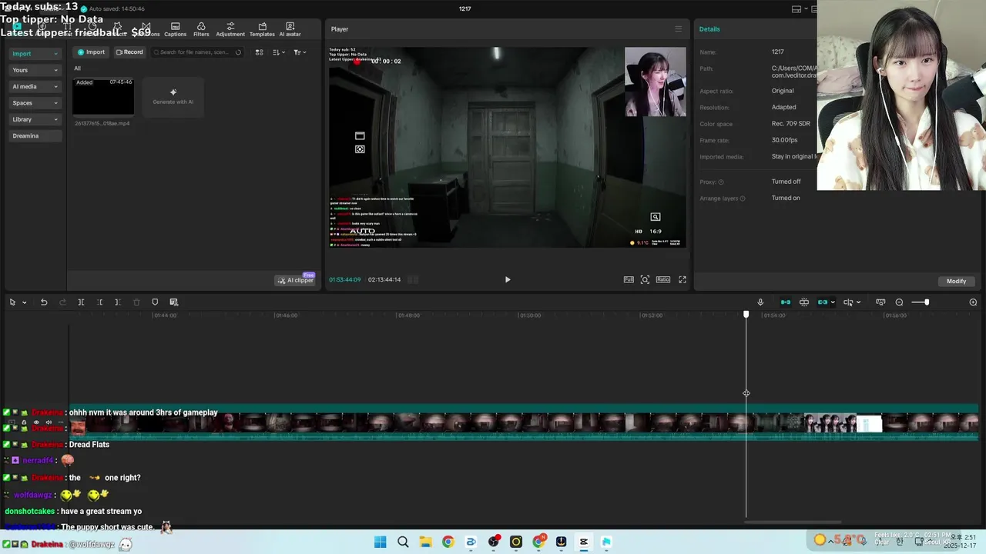
Task: Switch media grid view layout icon
Action: (x=260, y=52)
